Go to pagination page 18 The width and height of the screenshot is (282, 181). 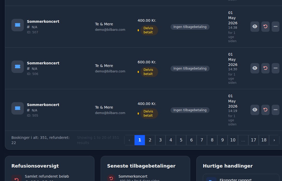coord(264,140)
